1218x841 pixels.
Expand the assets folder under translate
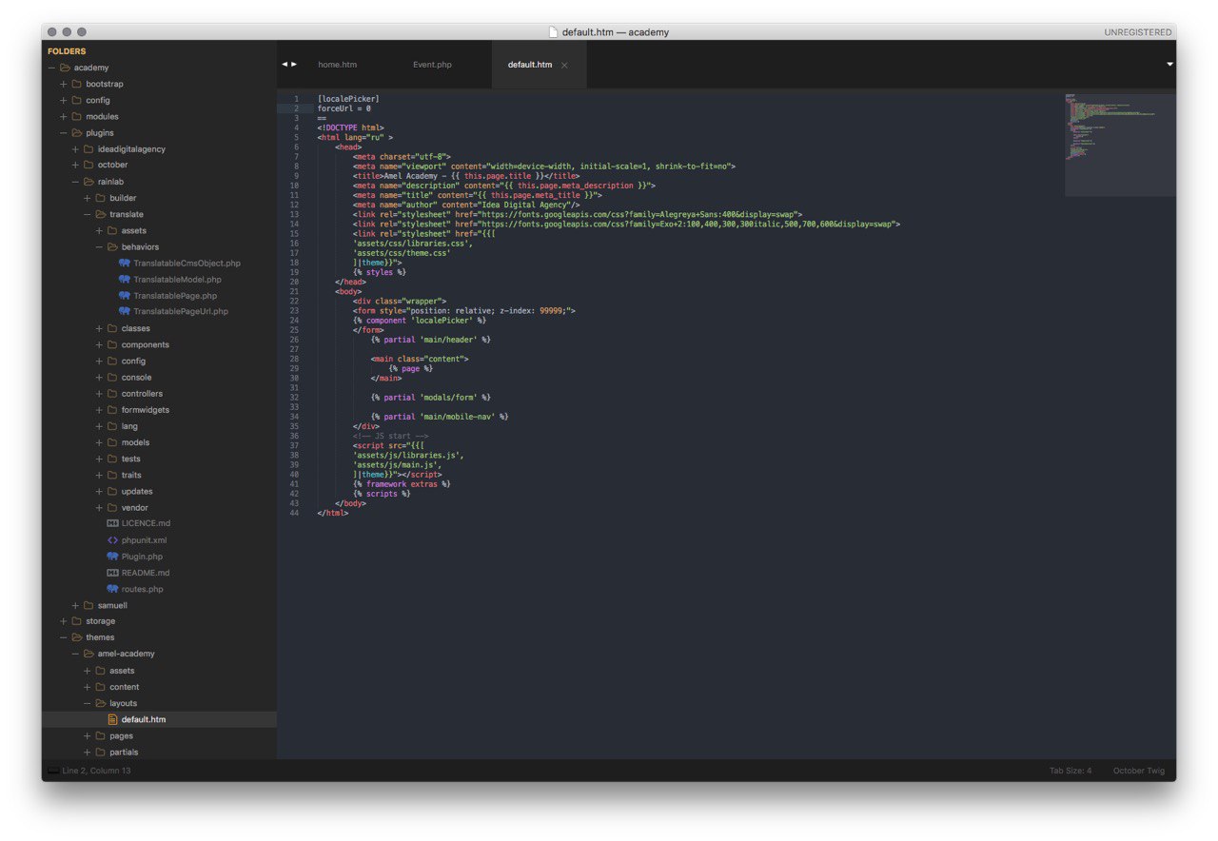pyautogui.click(x=99, y=230)
